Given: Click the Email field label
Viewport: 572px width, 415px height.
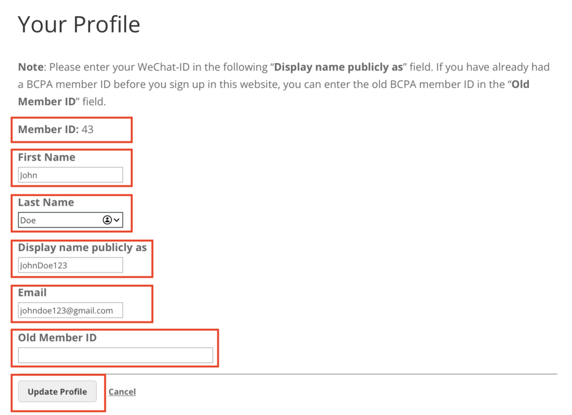Looking at the screenshot, I should click(32, 293).
